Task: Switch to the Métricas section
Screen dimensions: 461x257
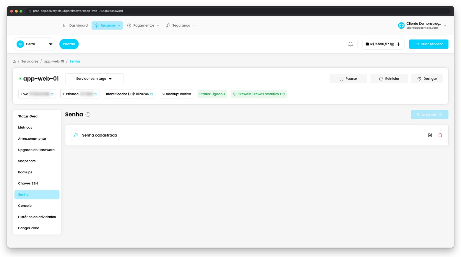Action: tap(37, 128)
